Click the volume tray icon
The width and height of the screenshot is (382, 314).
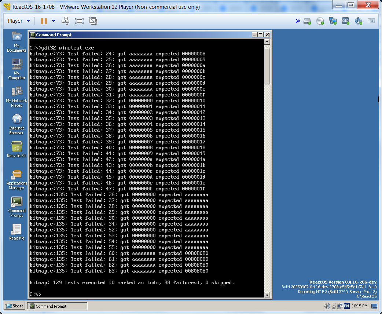pyautogui.click(x=327, y=306)
